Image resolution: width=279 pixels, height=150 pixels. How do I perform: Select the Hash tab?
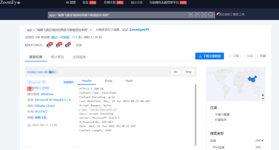(129, 81)
